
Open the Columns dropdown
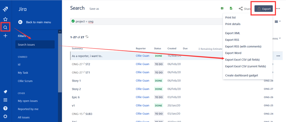coord(277,38)
